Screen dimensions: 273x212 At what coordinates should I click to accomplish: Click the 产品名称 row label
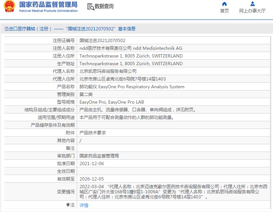tap(66, 86)
